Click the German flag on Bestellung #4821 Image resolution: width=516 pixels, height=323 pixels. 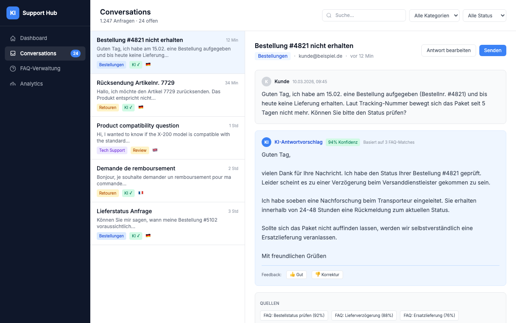point(148,64)
